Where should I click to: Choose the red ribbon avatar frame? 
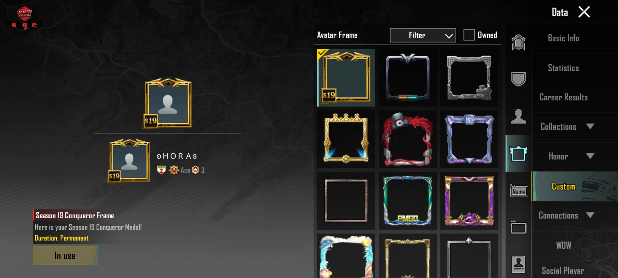(408, 139)
